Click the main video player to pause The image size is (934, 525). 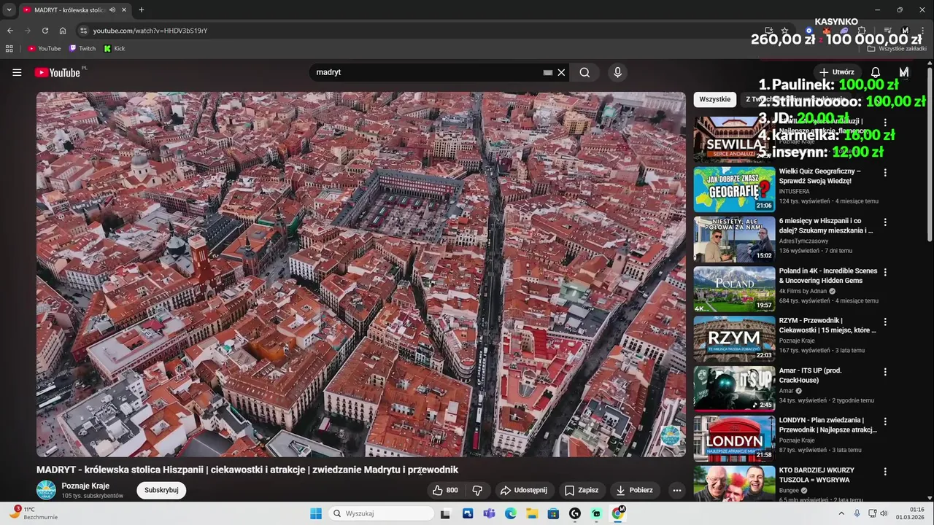coord(361,274)
